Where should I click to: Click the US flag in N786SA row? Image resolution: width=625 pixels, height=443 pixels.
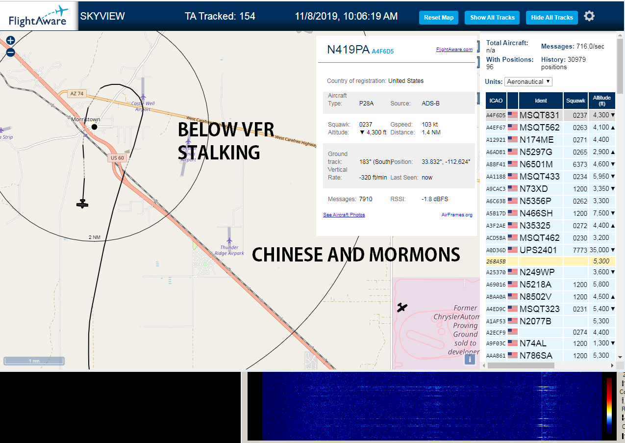[513, 356]
